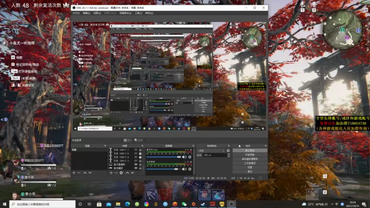The image size is (370, 208).
Task: Toggle visibility of text source 3
Action: pos(136,161)
